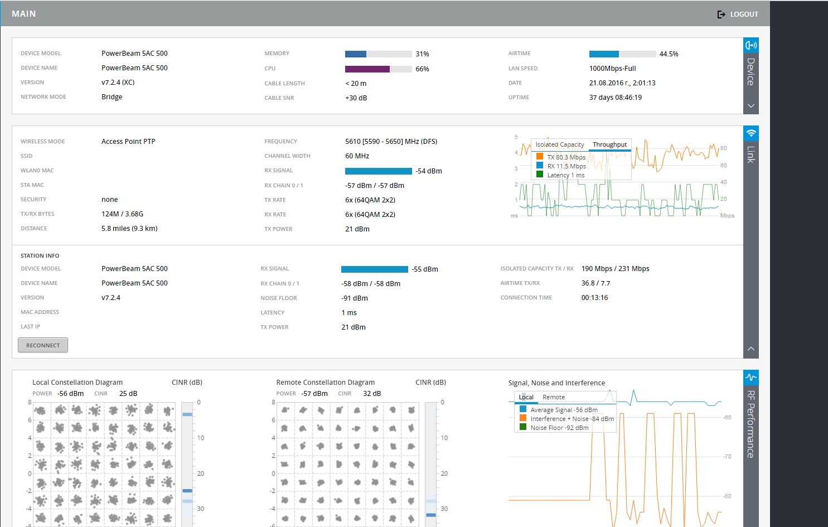Expand the Device panel with down chevron
The image size is (828, 527).
coord(751,106)
